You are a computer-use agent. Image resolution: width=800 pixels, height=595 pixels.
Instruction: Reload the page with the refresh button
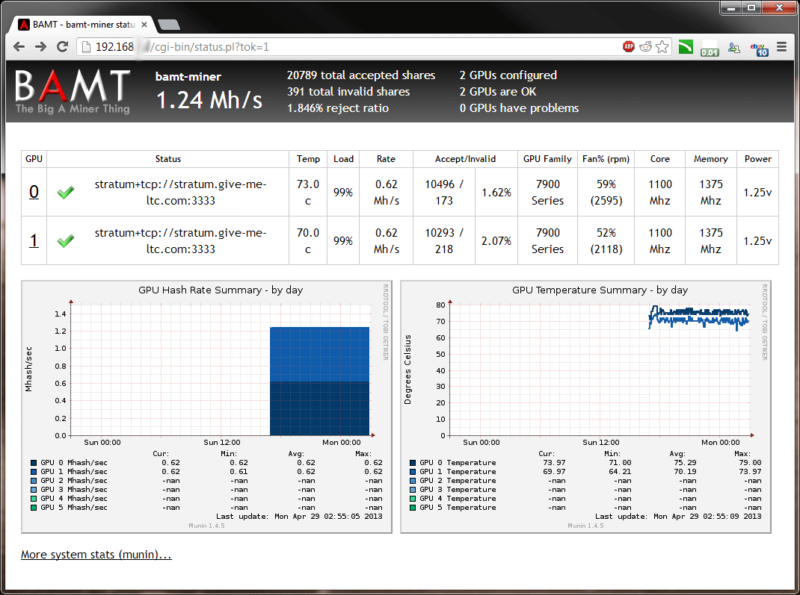pos(64,47)
